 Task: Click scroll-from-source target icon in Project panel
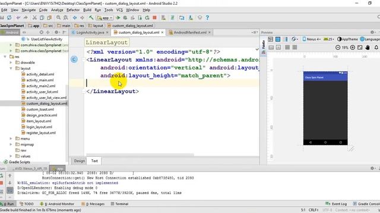(42, 32)
